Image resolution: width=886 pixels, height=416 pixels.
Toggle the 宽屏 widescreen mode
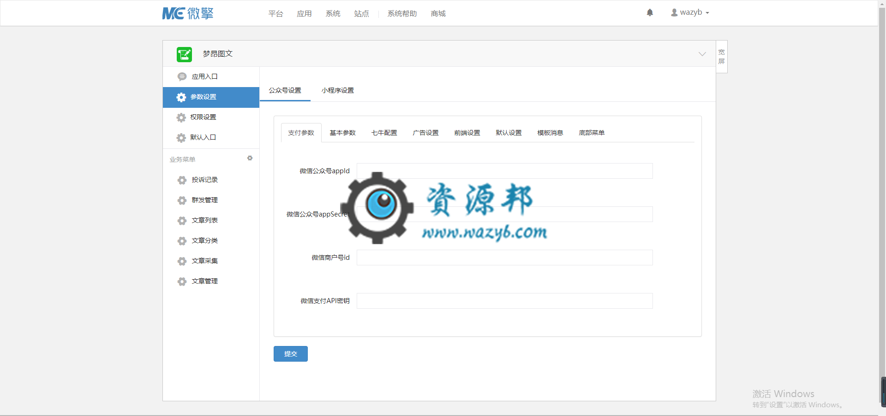(x=722, y=57)
